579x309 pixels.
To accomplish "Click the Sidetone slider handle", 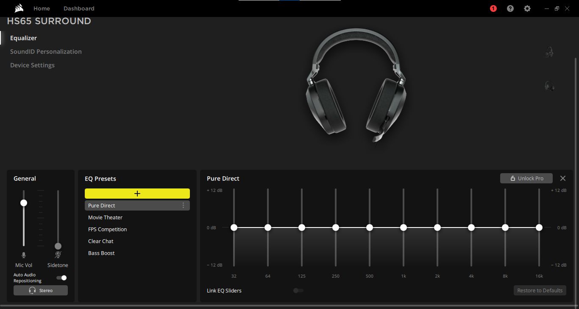I will pyautogui.click(x=58, y=246).
